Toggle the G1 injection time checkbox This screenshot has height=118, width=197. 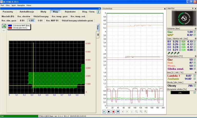[195, 42]
